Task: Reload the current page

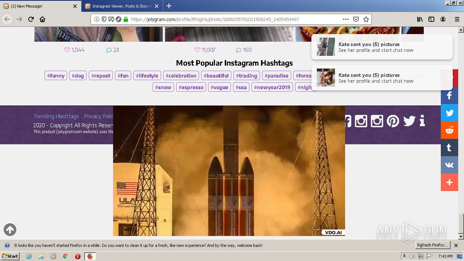Action: 31,19
